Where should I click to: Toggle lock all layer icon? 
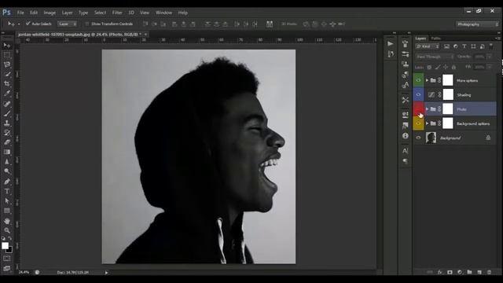[453, 67]
